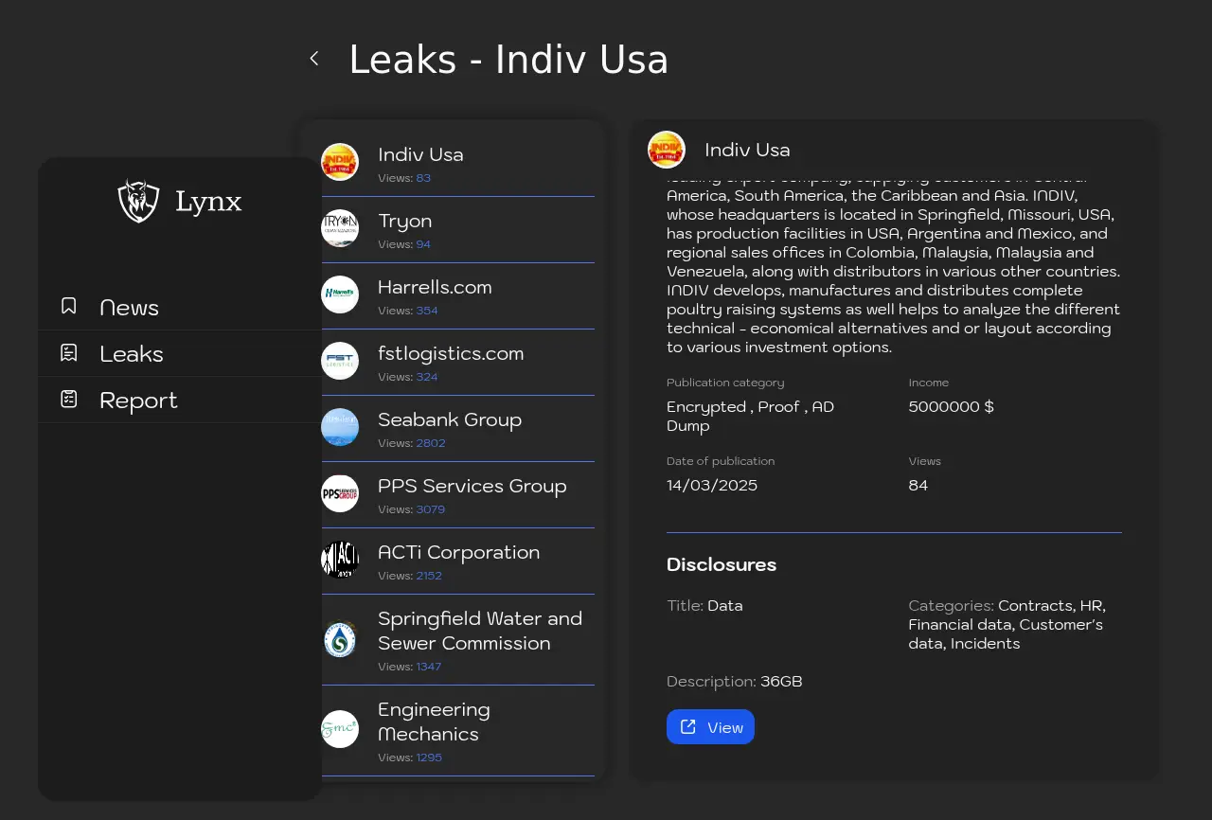
Task: Select the Indiv Usa entry name in list
Action: (x=420, y=154)
